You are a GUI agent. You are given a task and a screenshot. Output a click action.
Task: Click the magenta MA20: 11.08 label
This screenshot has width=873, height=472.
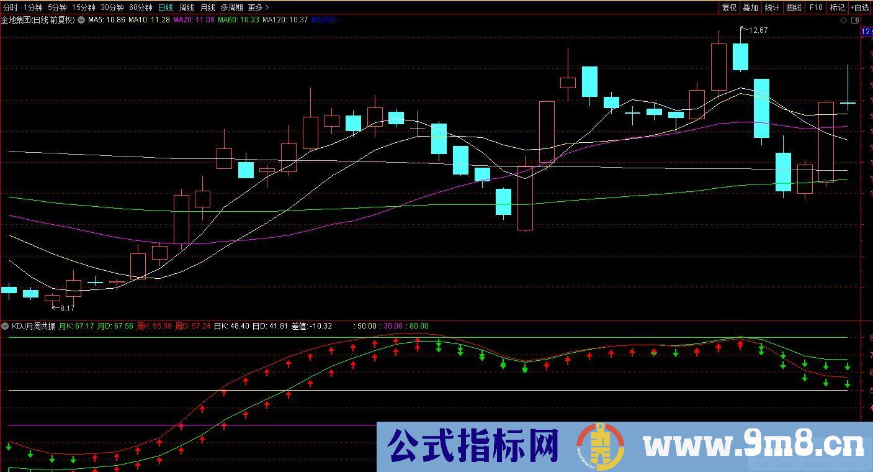pyautogui.click(x=194, y=20)
